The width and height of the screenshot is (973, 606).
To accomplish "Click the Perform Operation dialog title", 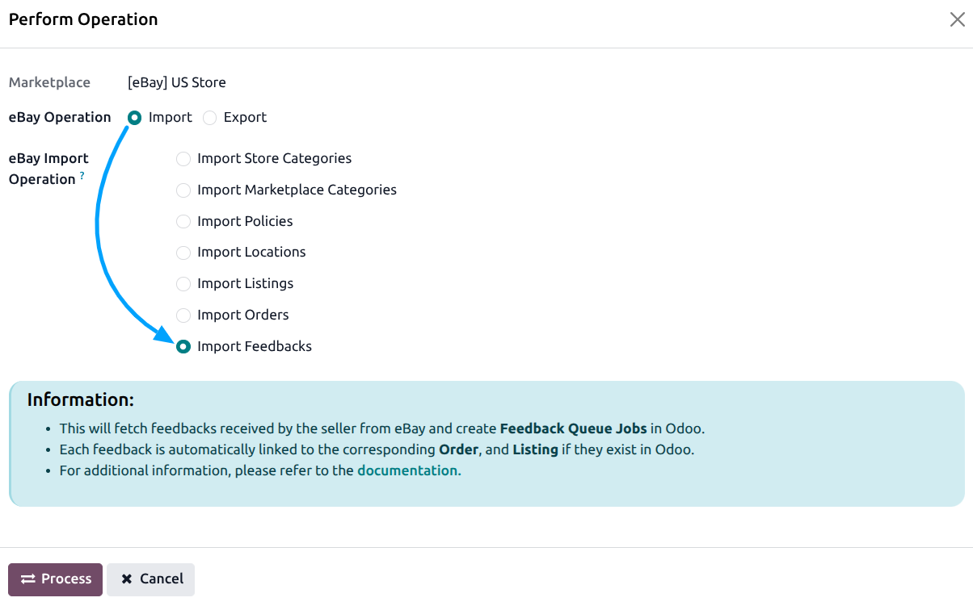I will (x=83, y=19).
